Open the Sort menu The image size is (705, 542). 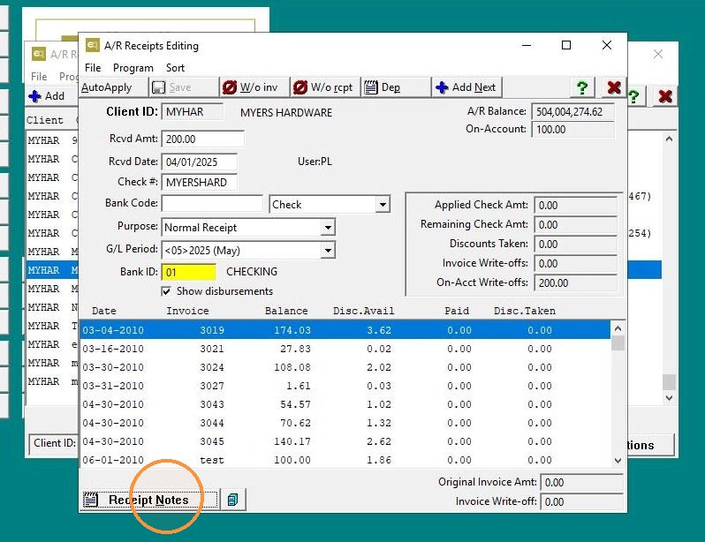(175, 68)
